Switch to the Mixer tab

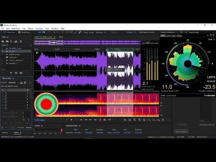coord(61,37)
